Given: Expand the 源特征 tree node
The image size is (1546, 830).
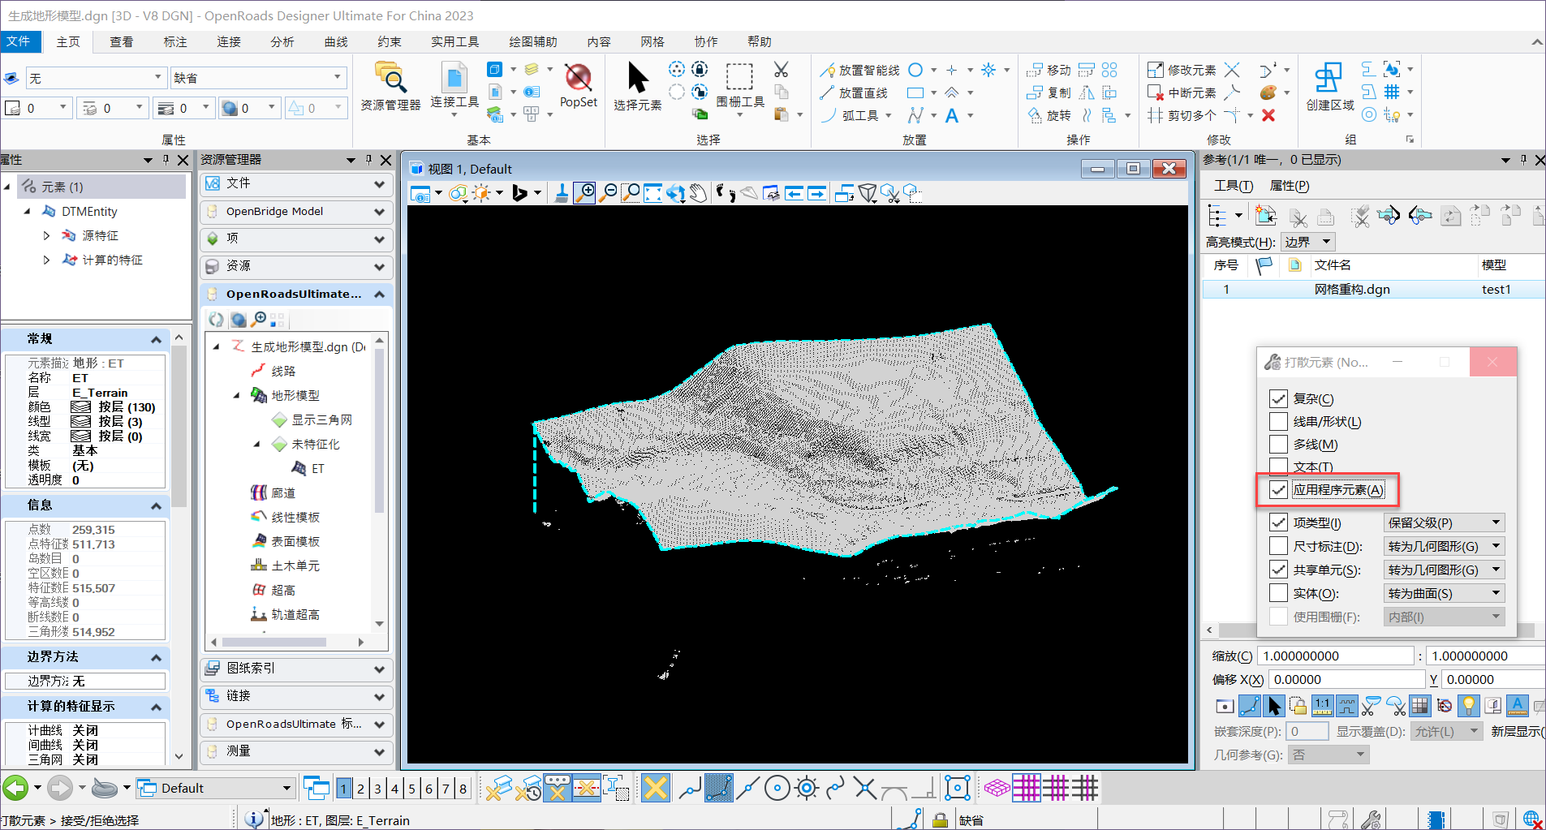Looking at the screenshot, I should (46, 235).
